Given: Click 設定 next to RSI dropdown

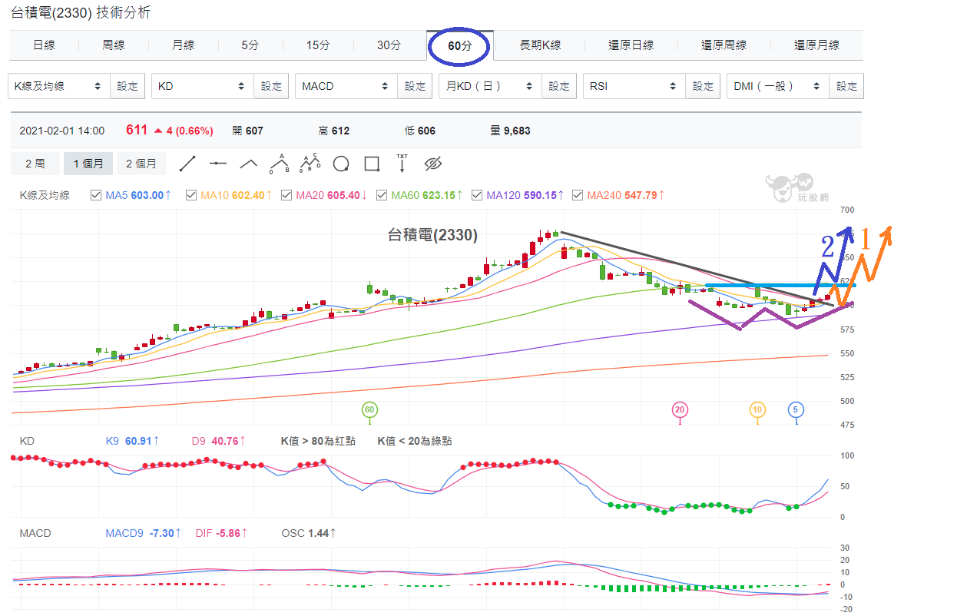Looking at the screenshot, I should click(703, 86).
